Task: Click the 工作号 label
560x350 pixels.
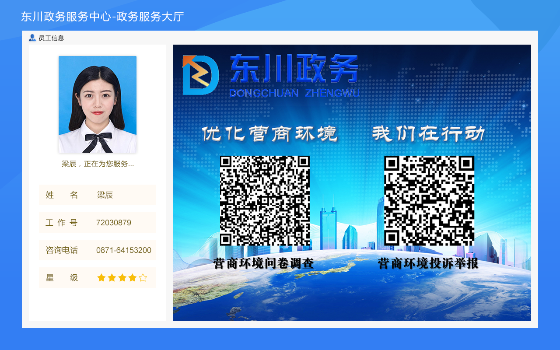Action: coord(62,223)
